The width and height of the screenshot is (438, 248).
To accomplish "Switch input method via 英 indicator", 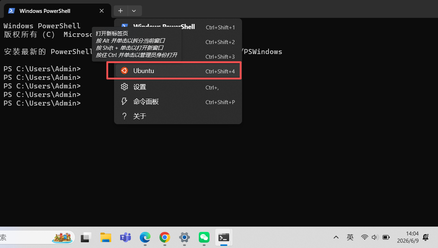I will (x=350, y=237).
